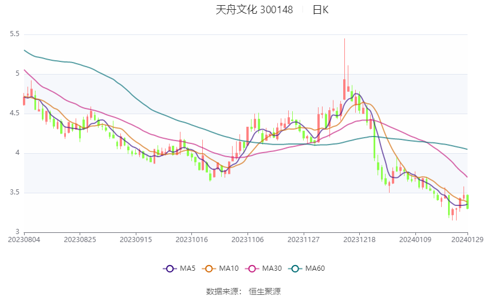Click the last green candlestick at 20240129

point(468,202)
